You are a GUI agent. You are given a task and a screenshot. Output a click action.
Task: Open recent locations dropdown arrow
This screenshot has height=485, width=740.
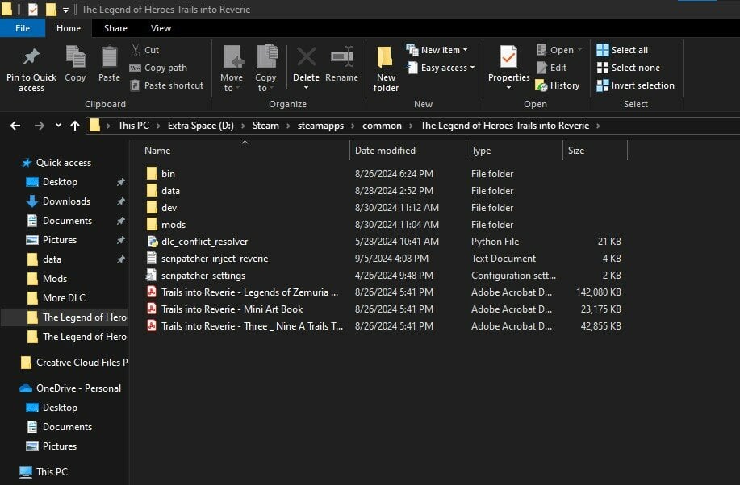(58, 126)
